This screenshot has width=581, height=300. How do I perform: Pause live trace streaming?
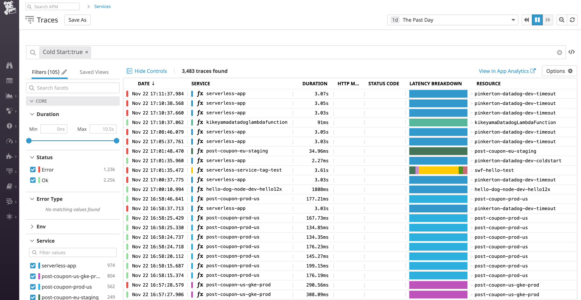(x=537, y=20)
